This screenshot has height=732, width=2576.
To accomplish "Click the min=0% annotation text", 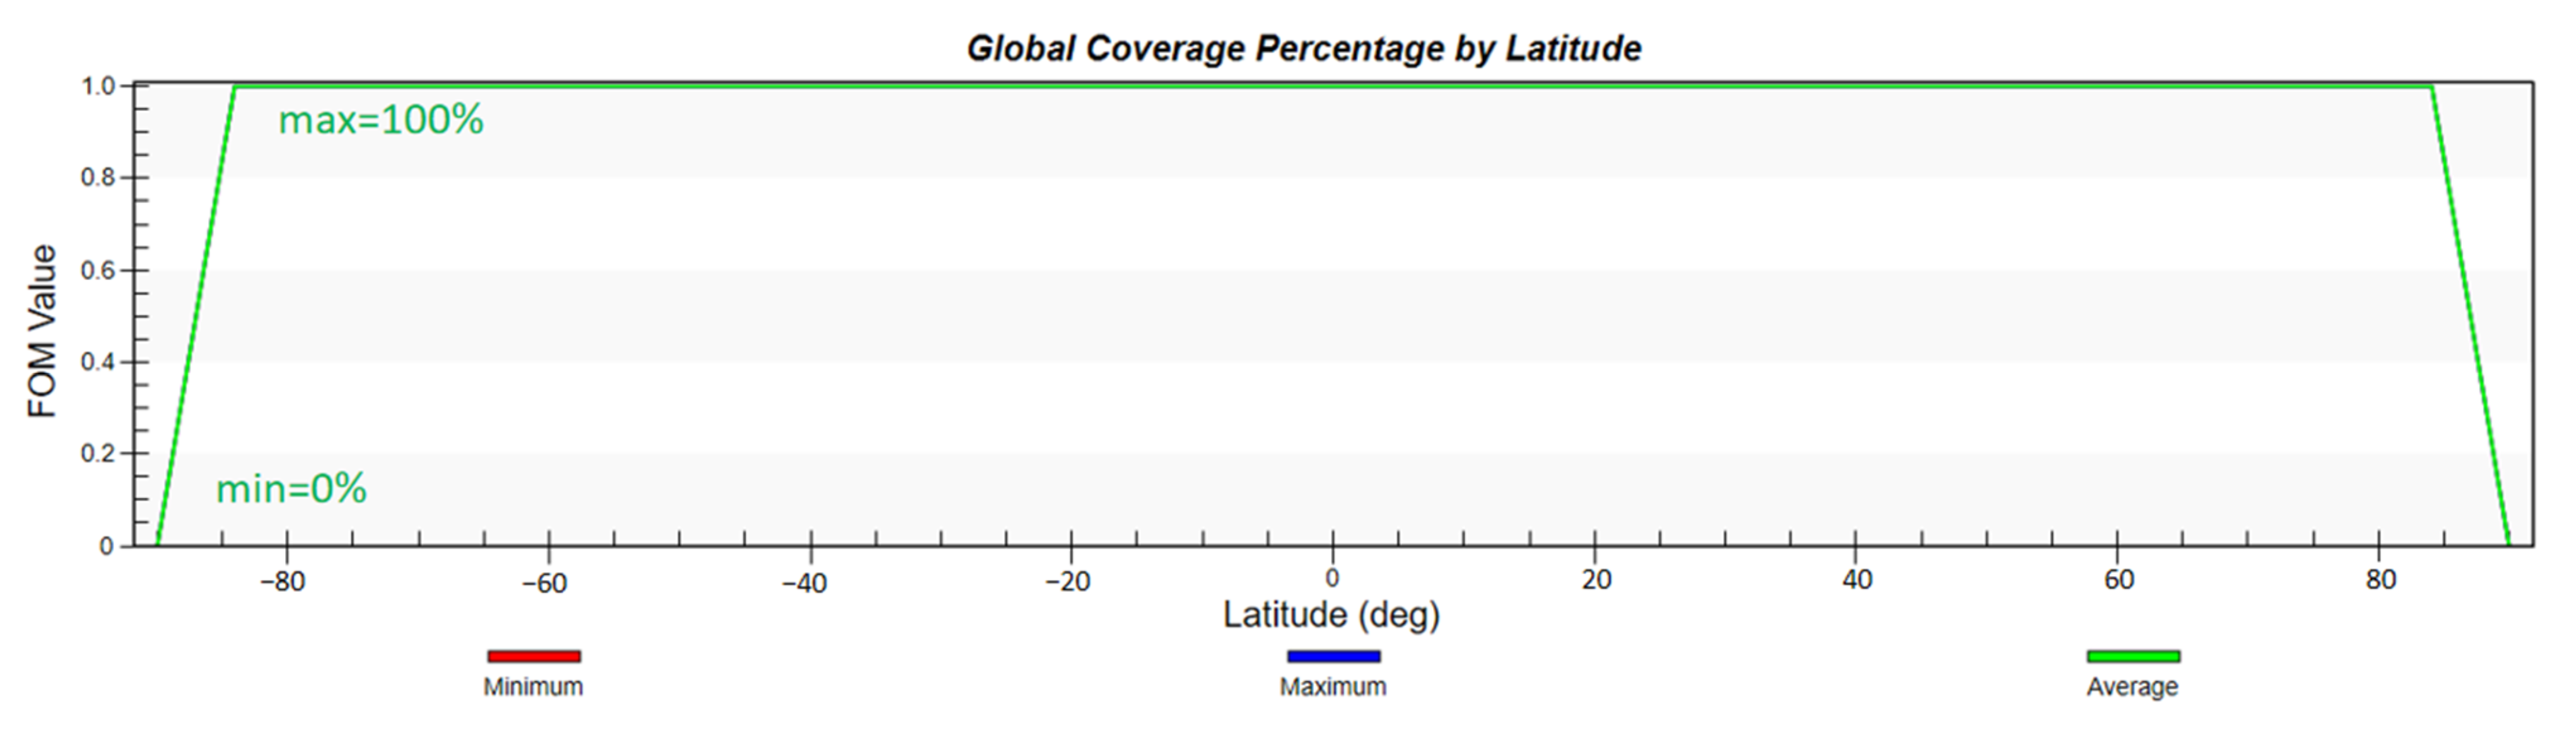I will click(x=291, y=489).
